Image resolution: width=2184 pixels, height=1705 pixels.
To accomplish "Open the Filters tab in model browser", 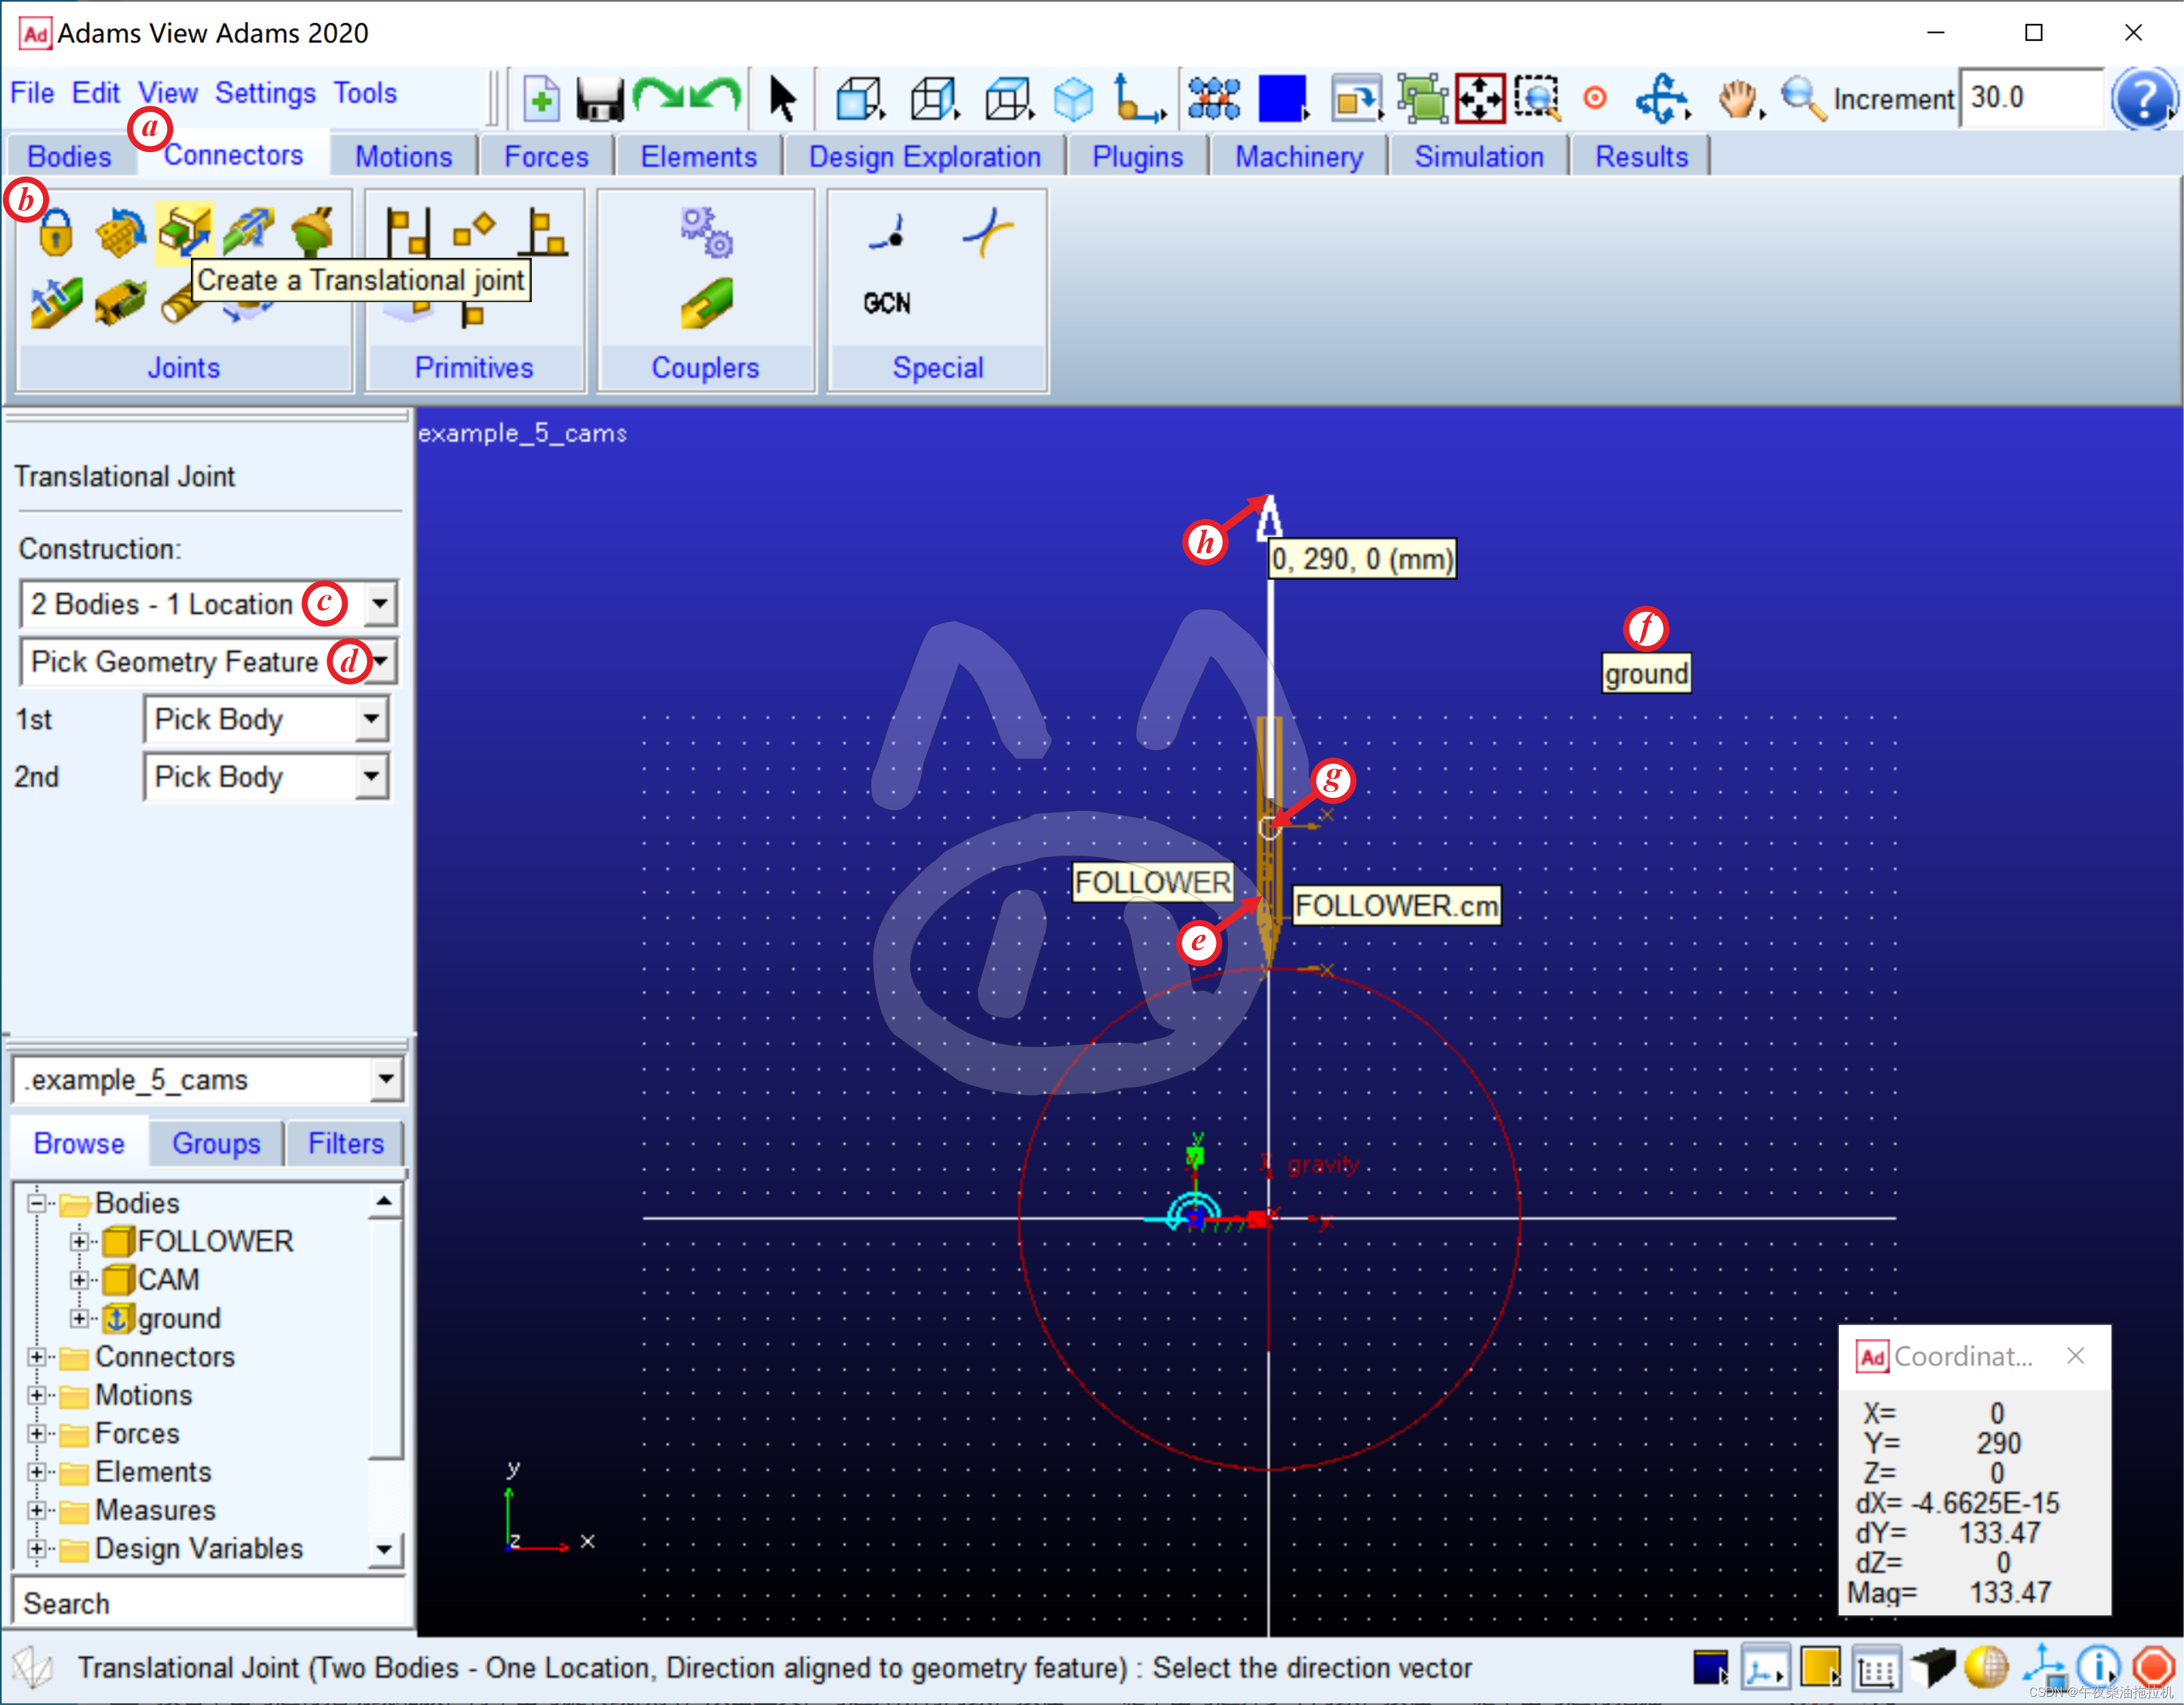I will pyautogui.click(x=345, y=1143).
